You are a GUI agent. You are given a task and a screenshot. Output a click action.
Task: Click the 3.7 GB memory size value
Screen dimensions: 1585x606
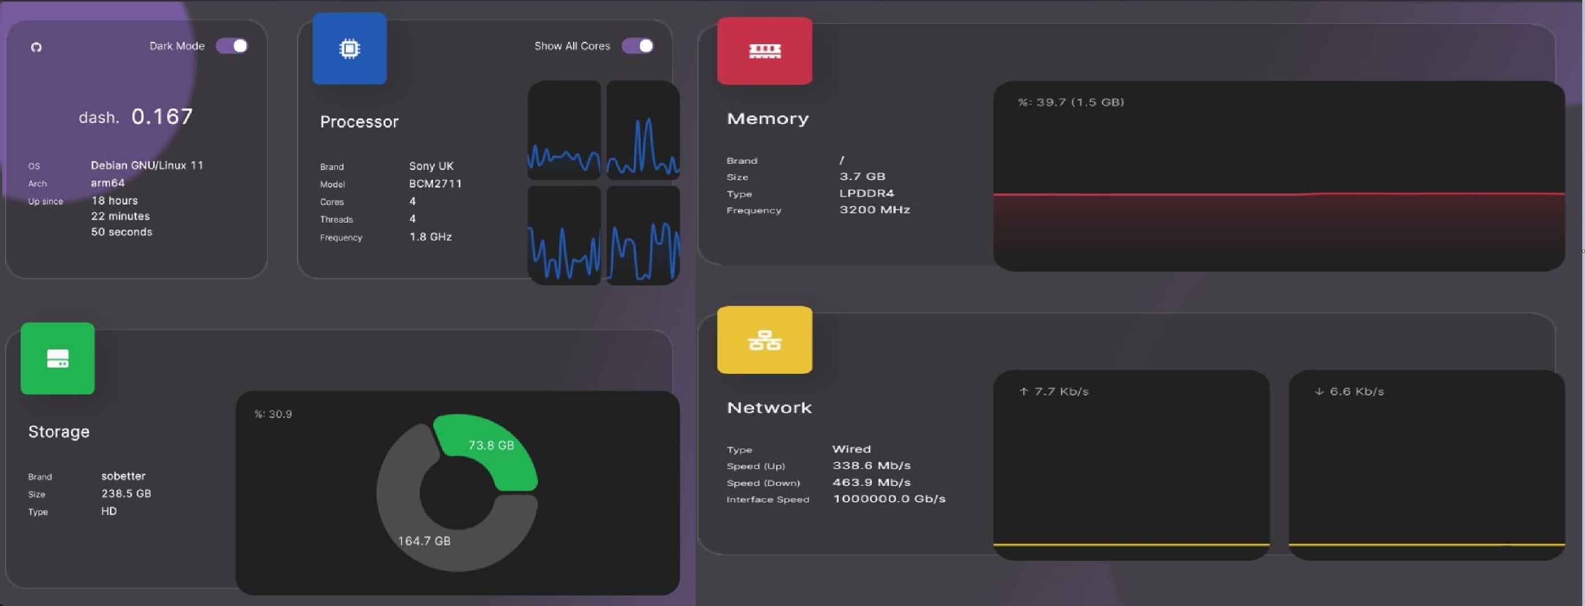click(x=863, y=176)
